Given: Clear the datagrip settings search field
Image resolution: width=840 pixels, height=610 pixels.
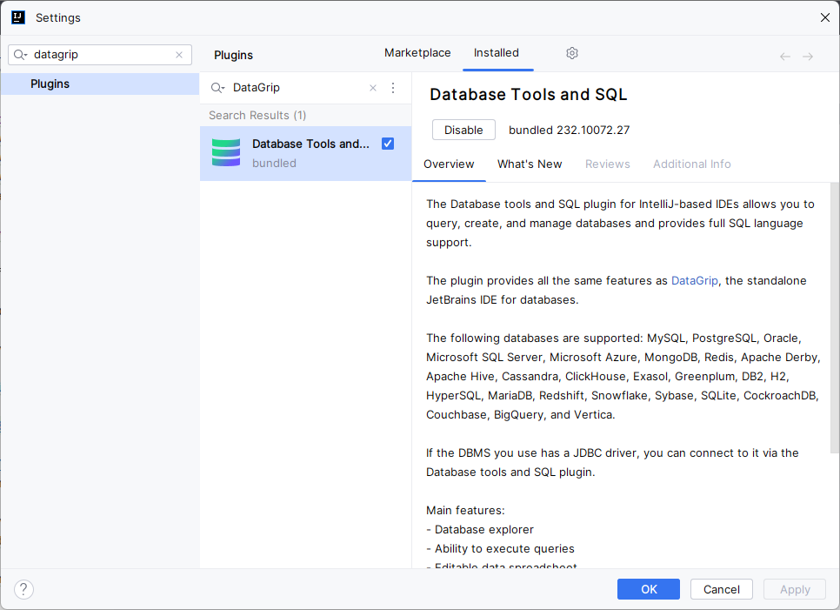Looking at the screenshot, I should click(x=179, y=54).
